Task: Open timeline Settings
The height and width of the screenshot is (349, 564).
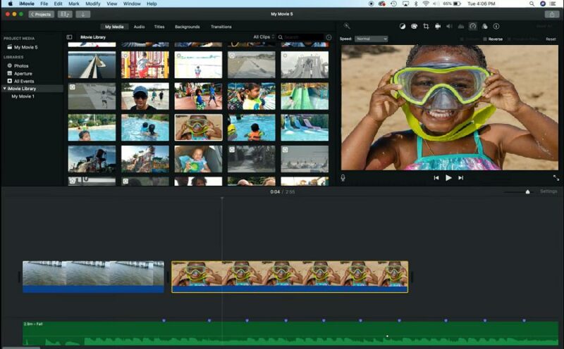Action: tap(548, 191)
